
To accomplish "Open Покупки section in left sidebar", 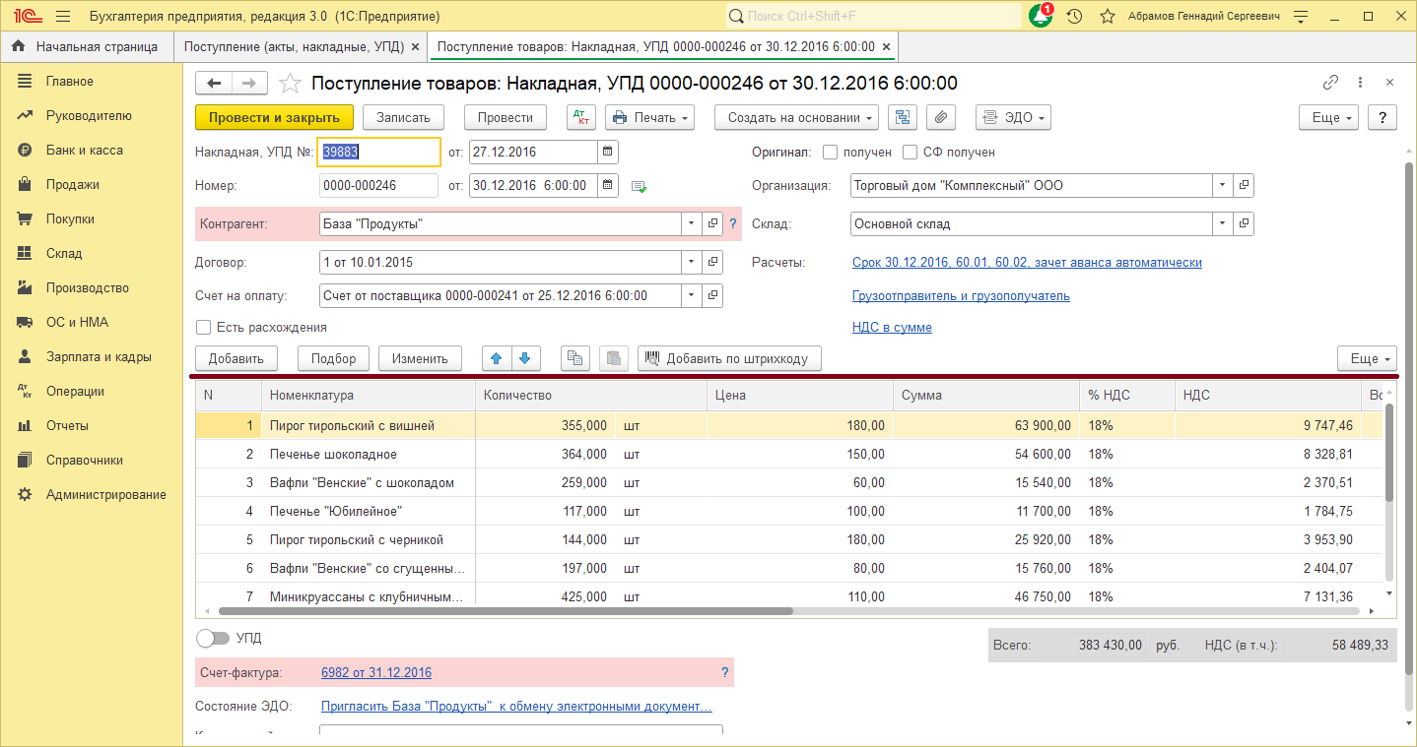I will tap(70, 218).
